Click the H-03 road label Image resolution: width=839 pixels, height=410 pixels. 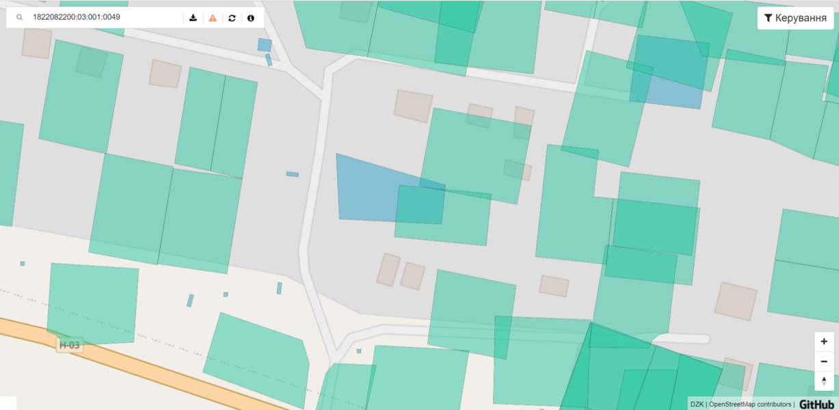click(x=70, y=345)
